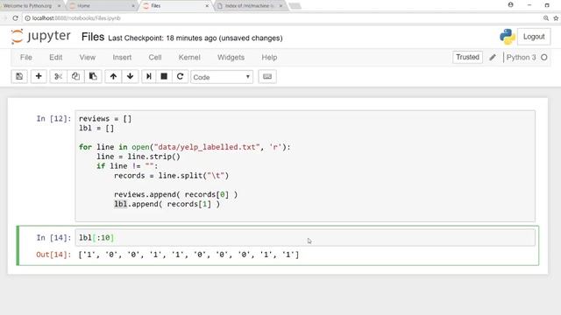The image size is (561, 315).
Task: Open browser zoom magnifier icon
Action: [x=546, y=17]
